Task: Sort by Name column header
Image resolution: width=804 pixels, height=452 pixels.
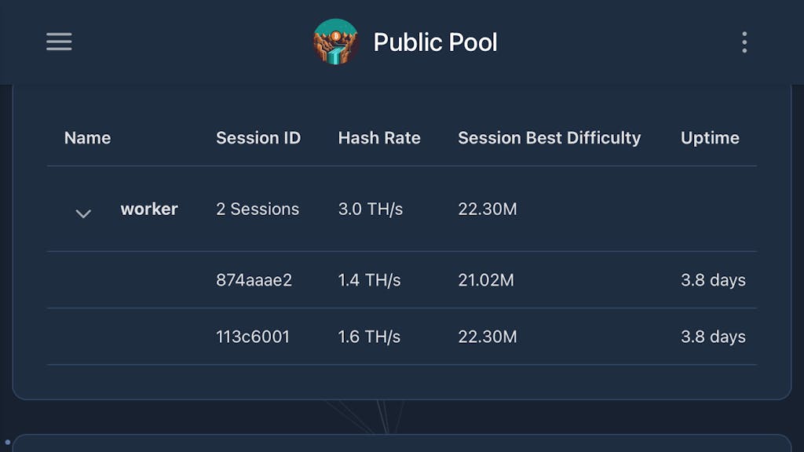Action: point(87,138)
